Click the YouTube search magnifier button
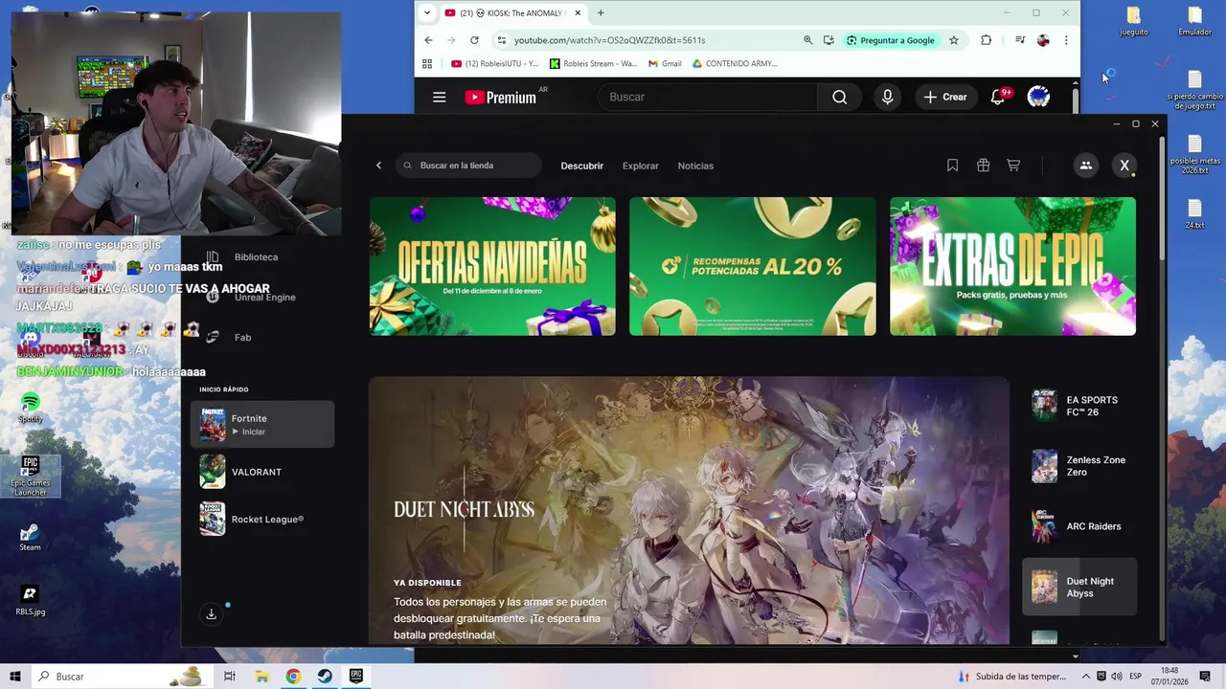This screenshot has width=1226, height=689. pos(840,97)
